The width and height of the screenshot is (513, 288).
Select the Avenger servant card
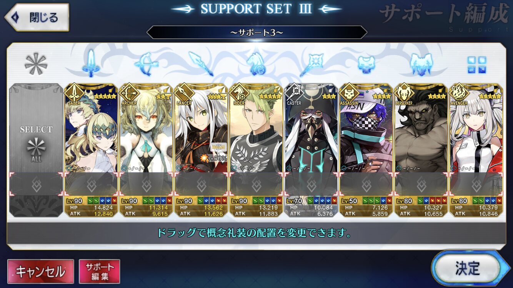(476, 128)
